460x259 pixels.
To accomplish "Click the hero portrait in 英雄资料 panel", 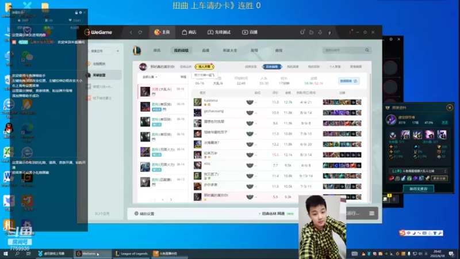I will click(x=391, y=120).
